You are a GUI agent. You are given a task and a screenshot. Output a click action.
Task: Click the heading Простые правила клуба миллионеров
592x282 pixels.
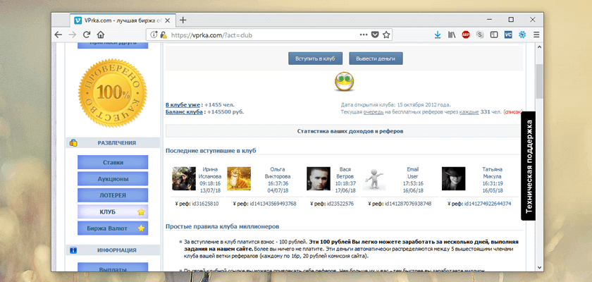point(223,226)
